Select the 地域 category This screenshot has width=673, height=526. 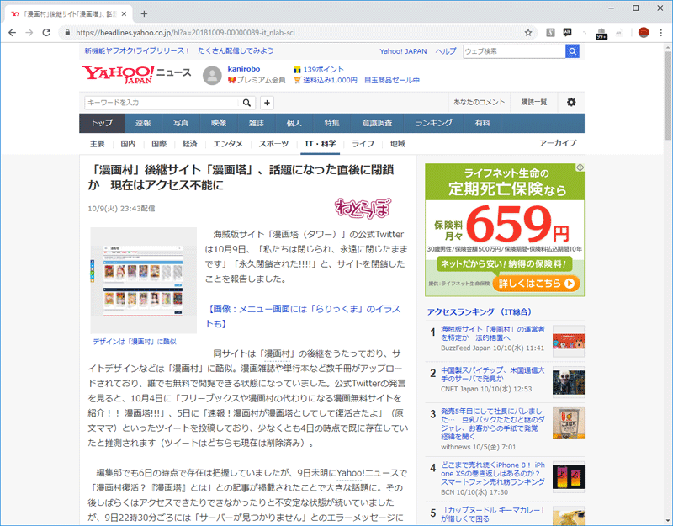tap(398, 144)
